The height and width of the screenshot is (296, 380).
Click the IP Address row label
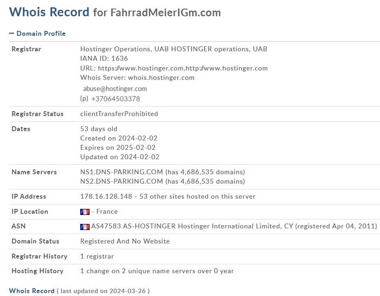pyautogui.click(x=29, y=196)
